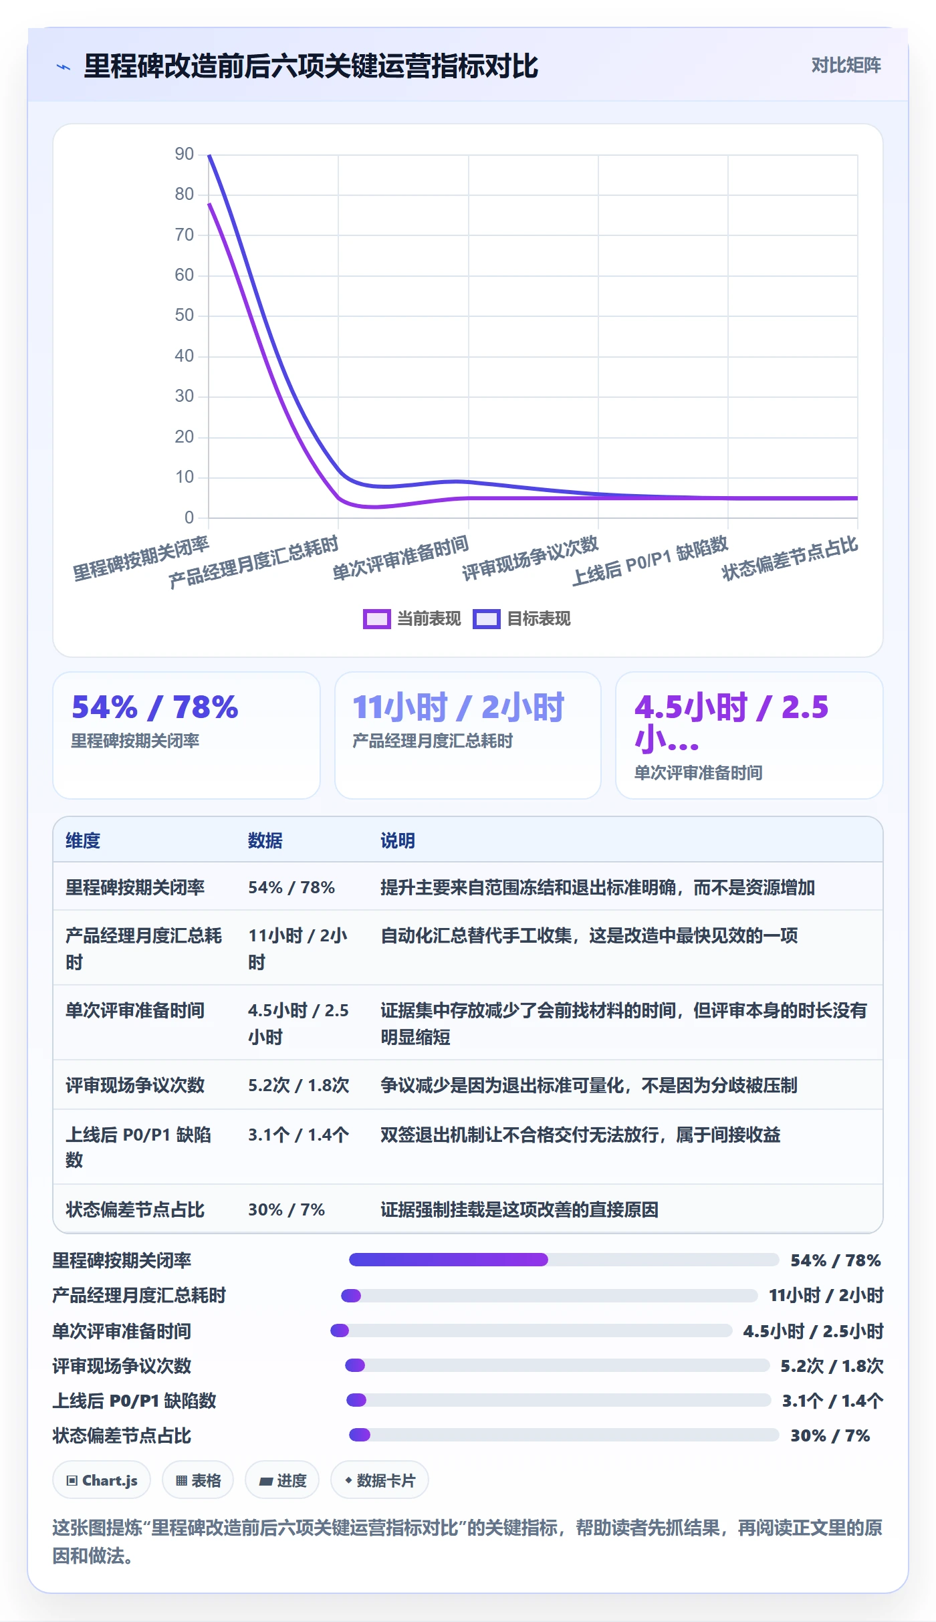Click chart axis label 状态偏差节点占比
This screenshot has width=936, height=1622.
click(x=790, y=559)
